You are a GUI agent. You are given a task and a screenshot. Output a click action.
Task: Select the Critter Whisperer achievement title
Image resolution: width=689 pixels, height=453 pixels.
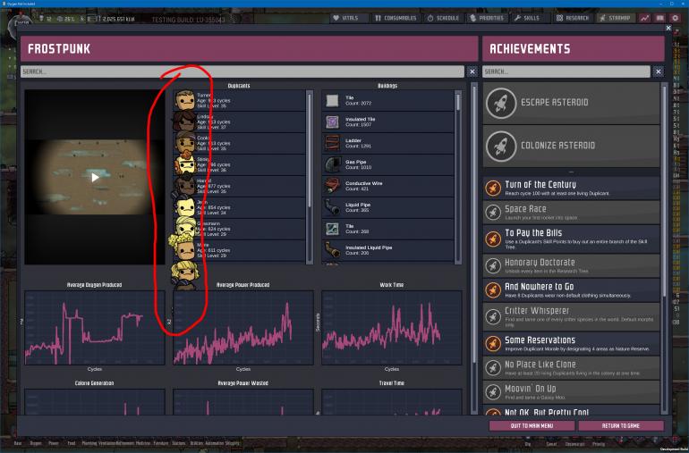537,311
